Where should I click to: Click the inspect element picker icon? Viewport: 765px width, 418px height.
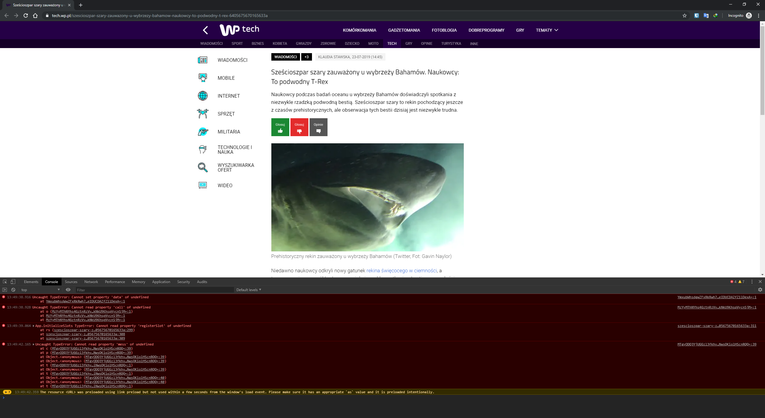click(5, 282)
